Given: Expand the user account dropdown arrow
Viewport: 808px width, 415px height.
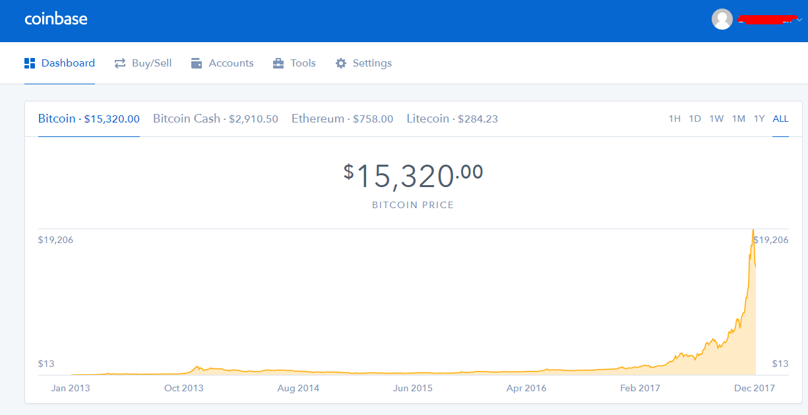Looking at the screenshot, I should pyautogui.click(x=799, y=19).
